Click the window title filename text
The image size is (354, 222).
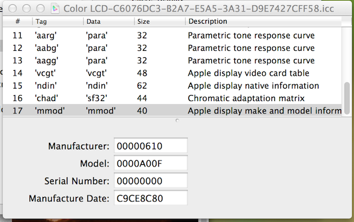pyautogui.click(x=199, y=9)
